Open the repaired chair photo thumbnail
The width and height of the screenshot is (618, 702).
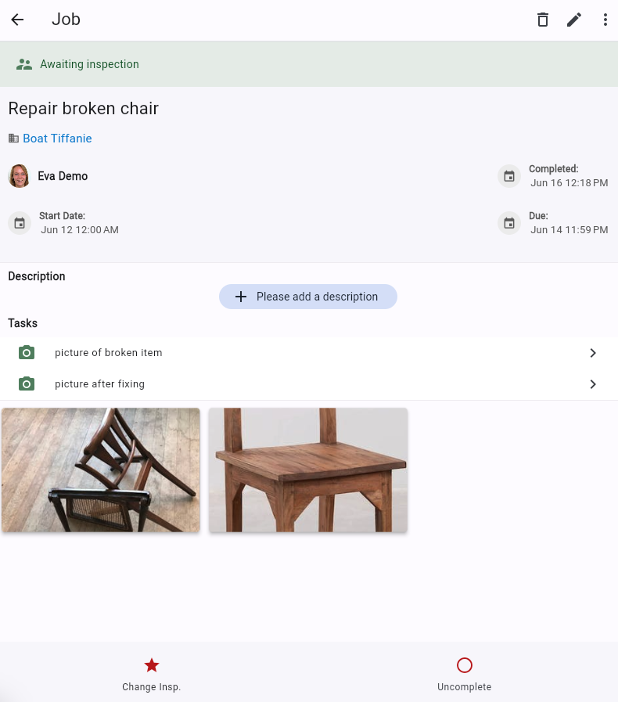click(x=308, y=470)
